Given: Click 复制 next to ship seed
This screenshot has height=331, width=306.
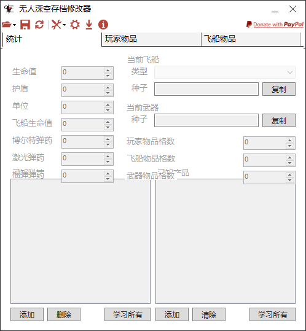Looking at the screenshot, I should (x=279, y=89).
